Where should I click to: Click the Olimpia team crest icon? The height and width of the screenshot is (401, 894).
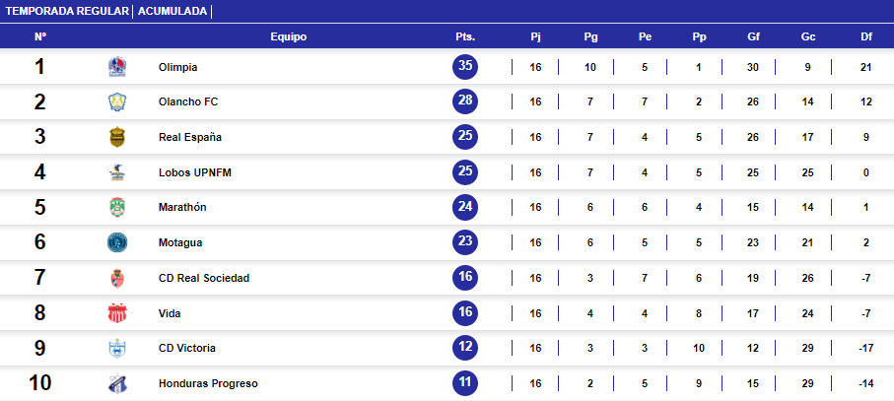116,67
